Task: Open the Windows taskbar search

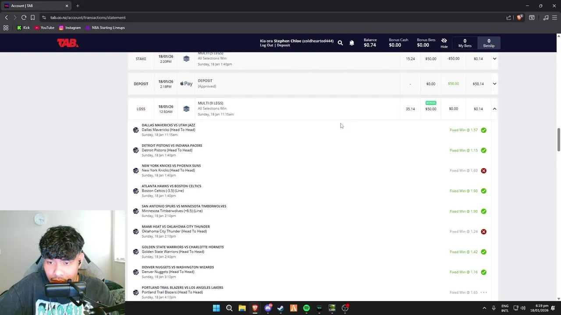Action: (x=229, y=308)
